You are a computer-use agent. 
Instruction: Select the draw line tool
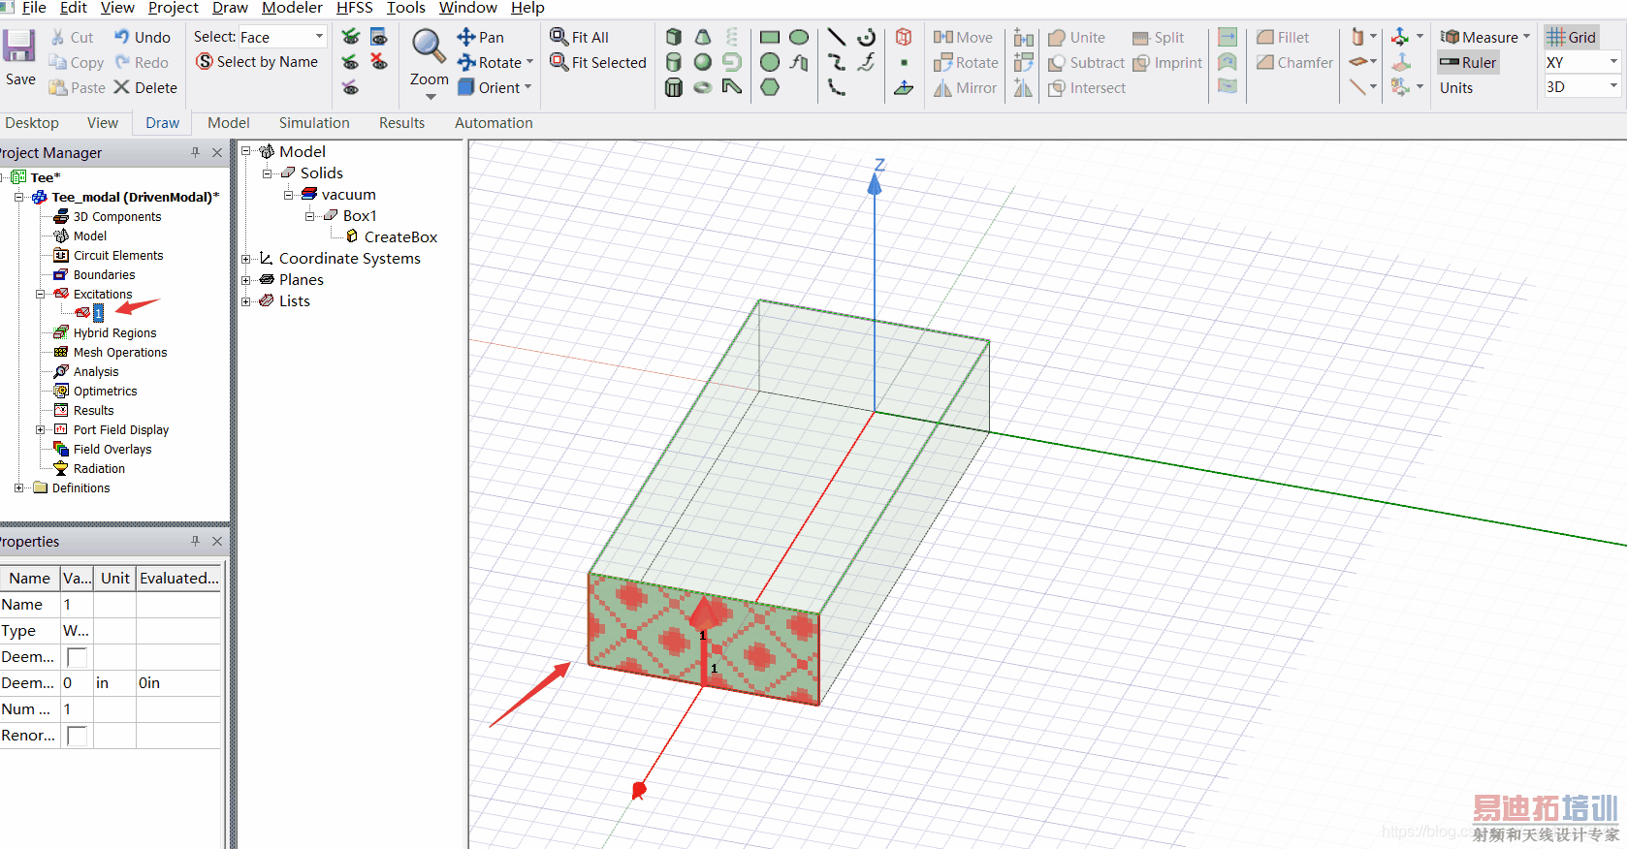point(837,37)
